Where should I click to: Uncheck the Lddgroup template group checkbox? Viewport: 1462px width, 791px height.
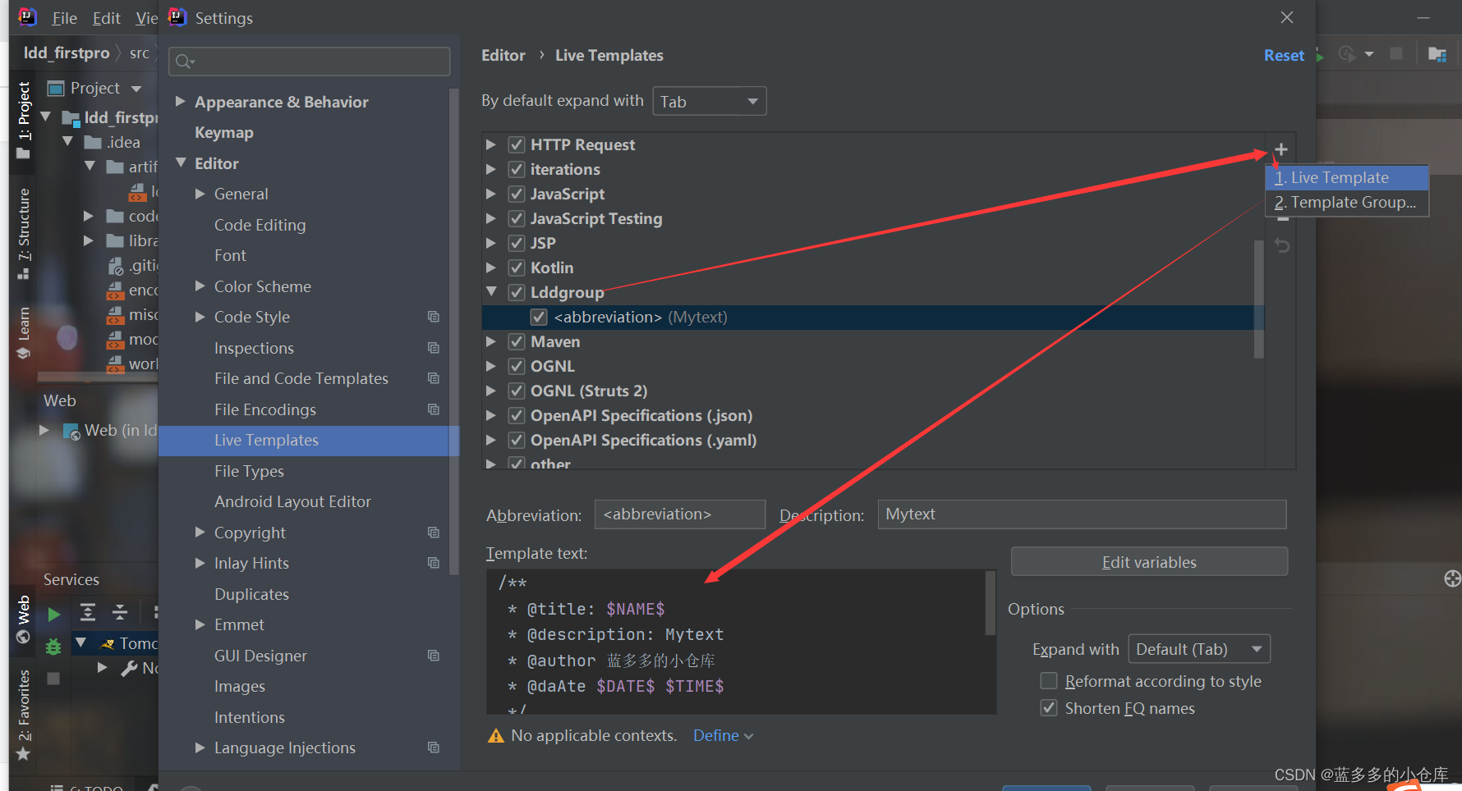(516, 292)
